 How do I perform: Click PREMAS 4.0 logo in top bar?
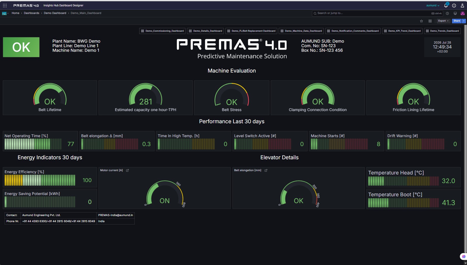pyautogui.click(x=26, y=5)
